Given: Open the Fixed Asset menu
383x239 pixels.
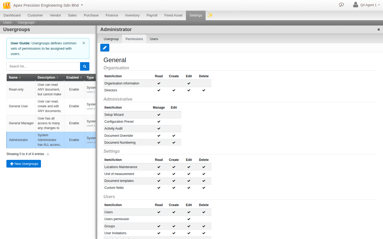Looking at the screenshot, I should point(173,15).
